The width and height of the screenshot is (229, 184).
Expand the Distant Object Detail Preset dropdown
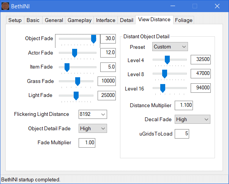[170, 47]
